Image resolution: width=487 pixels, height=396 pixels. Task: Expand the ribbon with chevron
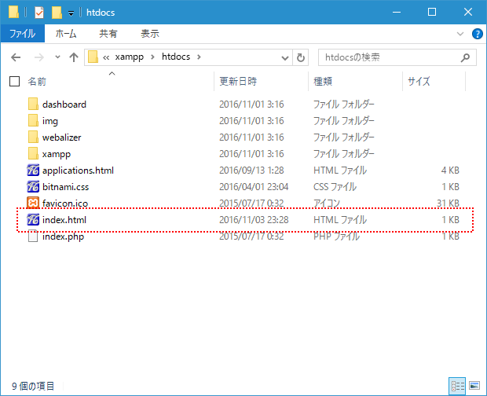tap(460, 34)
